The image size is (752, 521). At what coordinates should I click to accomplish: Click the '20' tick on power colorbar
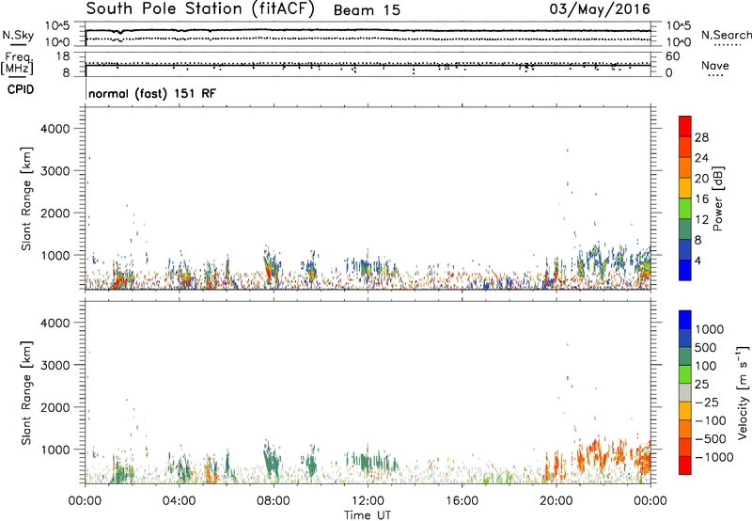pos(701,179)
